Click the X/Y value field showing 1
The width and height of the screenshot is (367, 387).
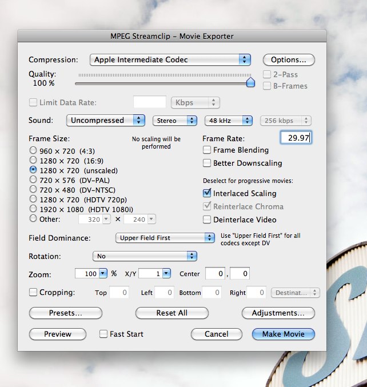coord(150,273)
